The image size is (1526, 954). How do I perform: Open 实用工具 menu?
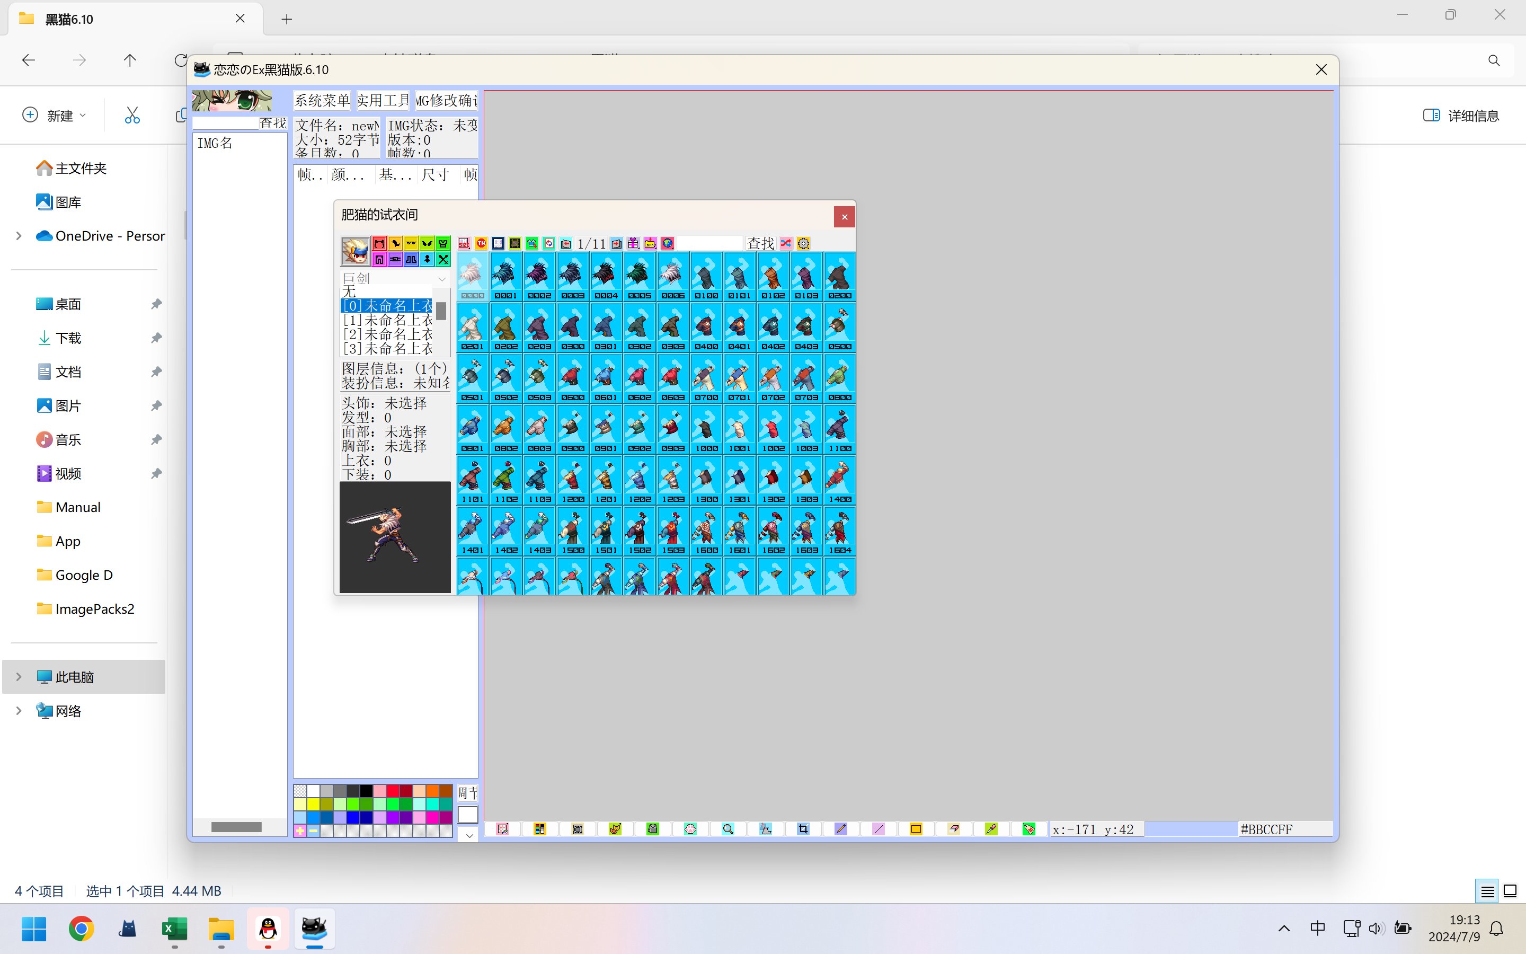coord(383,100)
